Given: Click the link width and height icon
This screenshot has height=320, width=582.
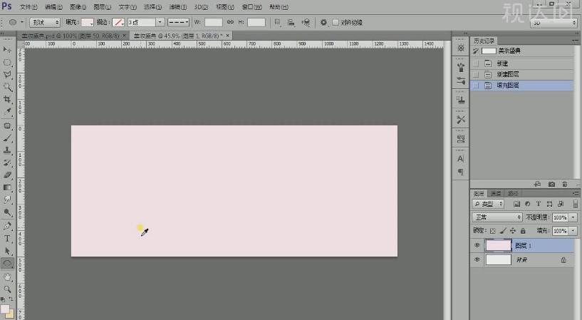Looking at the screenshot, I should (x=231, y=22).
